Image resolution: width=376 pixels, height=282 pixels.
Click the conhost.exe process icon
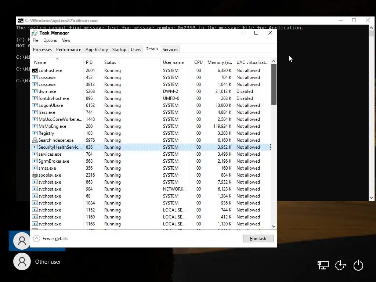pyautogui.click(x=35, y=70)
